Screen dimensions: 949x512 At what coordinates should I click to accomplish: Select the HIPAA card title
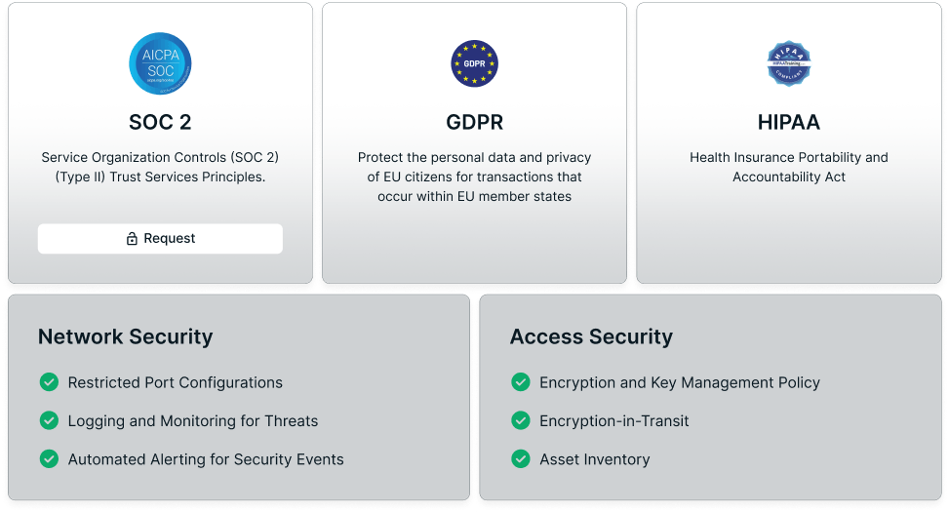point(789,123)
